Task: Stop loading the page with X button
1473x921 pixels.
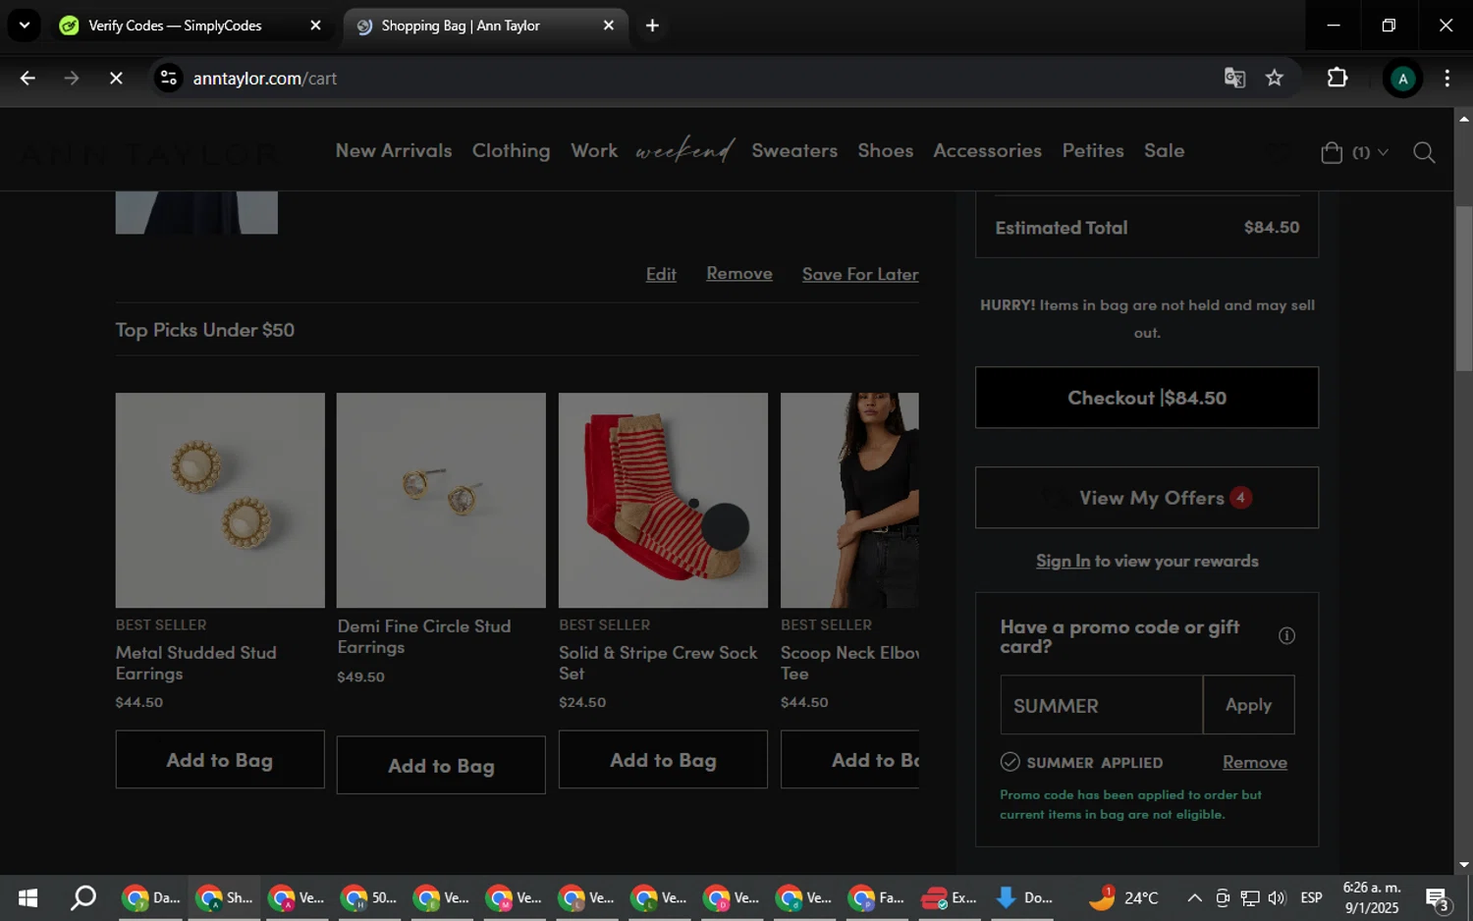Action: pos(116,79)
